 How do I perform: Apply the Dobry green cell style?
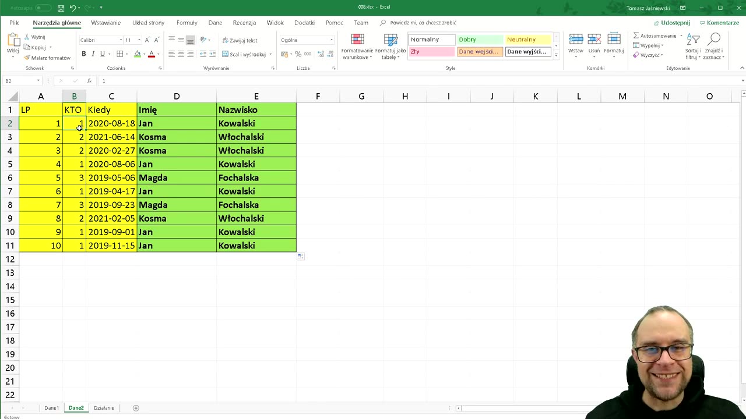(480, 40)
